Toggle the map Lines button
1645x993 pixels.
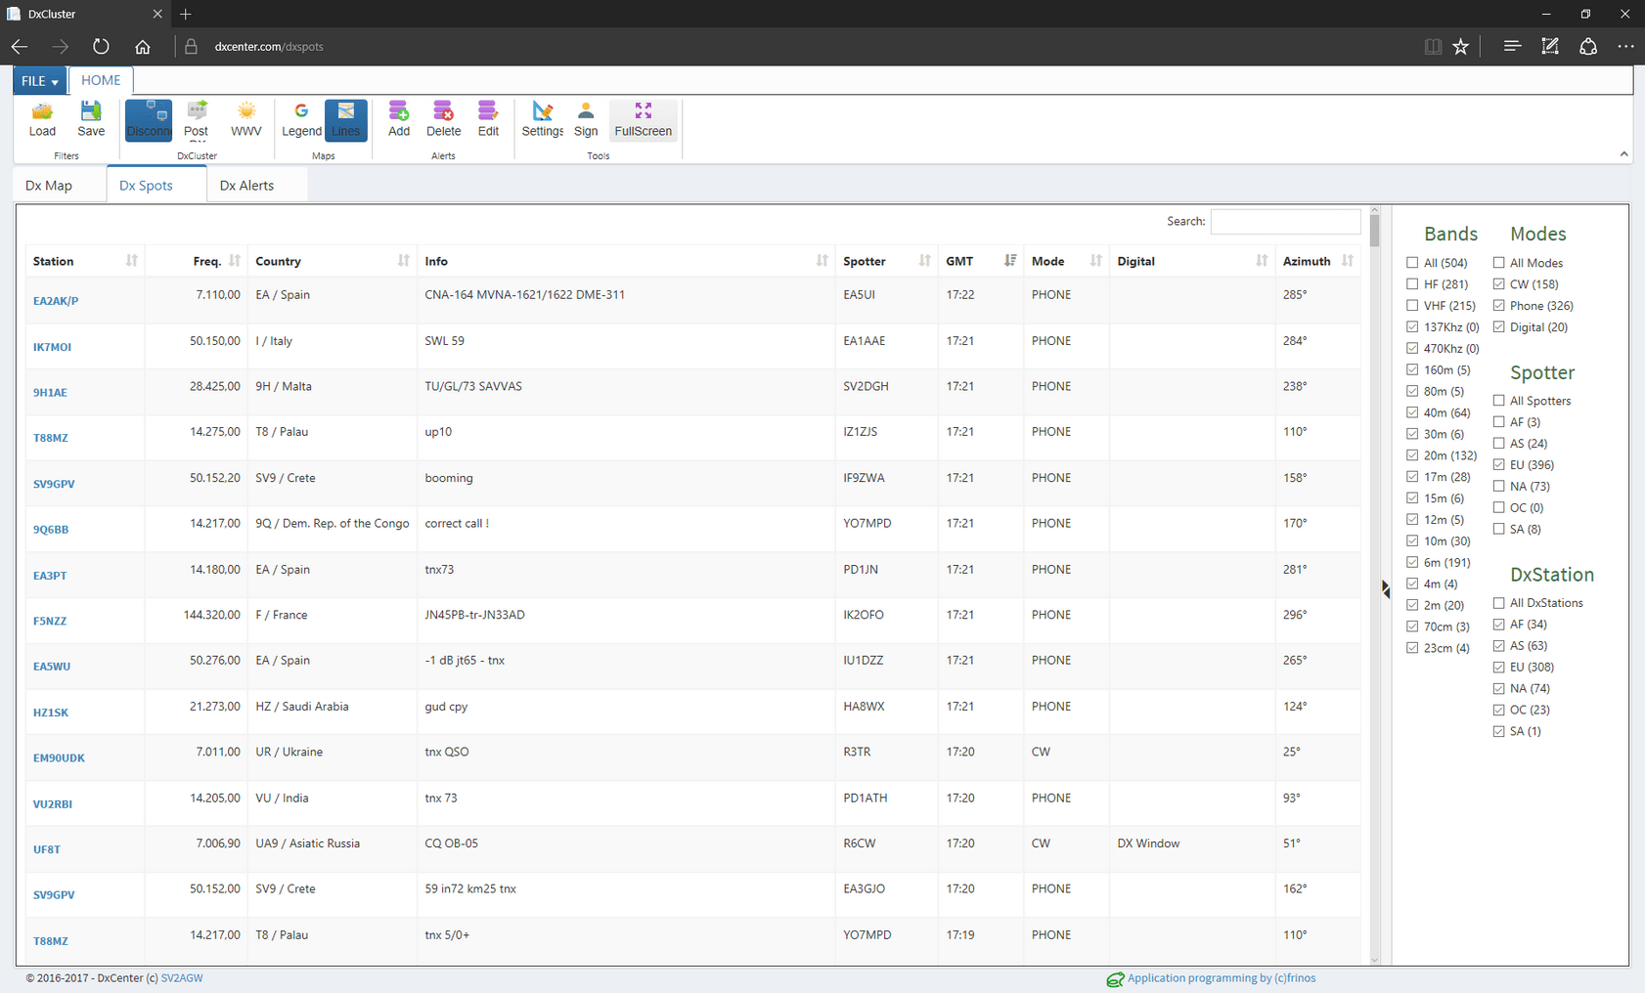pos(345,119)
